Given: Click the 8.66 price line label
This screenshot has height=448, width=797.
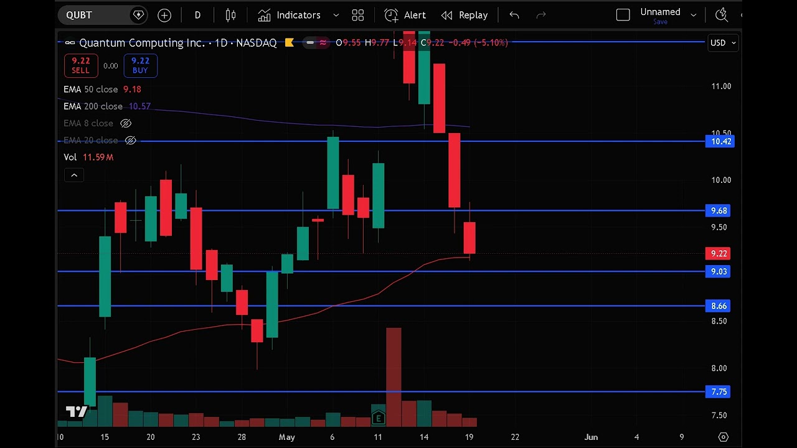Looking at the screenshot, I should 719,306.
